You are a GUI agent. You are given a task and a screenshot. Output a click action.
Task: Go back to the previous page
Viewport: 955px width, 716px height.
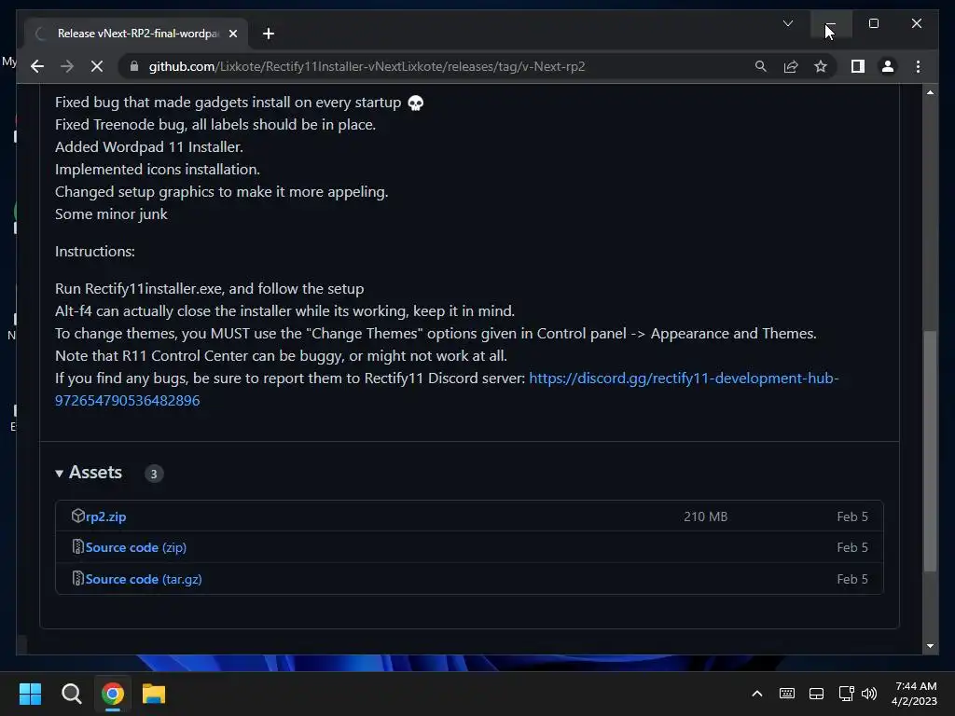point(37,66)
